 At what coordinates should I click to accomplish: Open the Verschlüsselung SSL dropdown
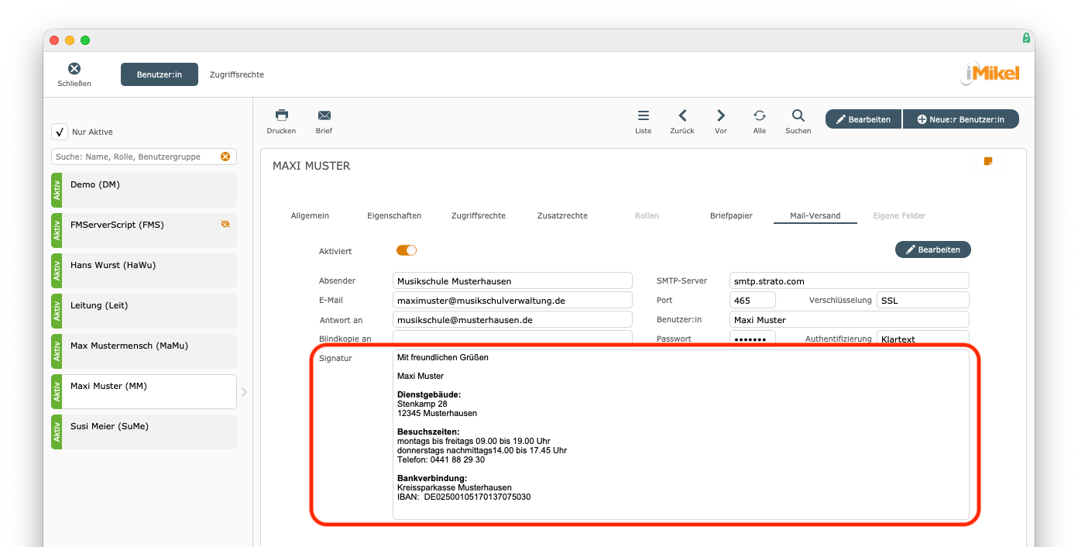pyautogui.click(x=923, y=300)
